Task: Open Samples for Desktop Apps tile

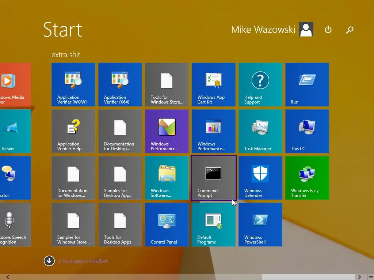Action: [x=120, y=178]
